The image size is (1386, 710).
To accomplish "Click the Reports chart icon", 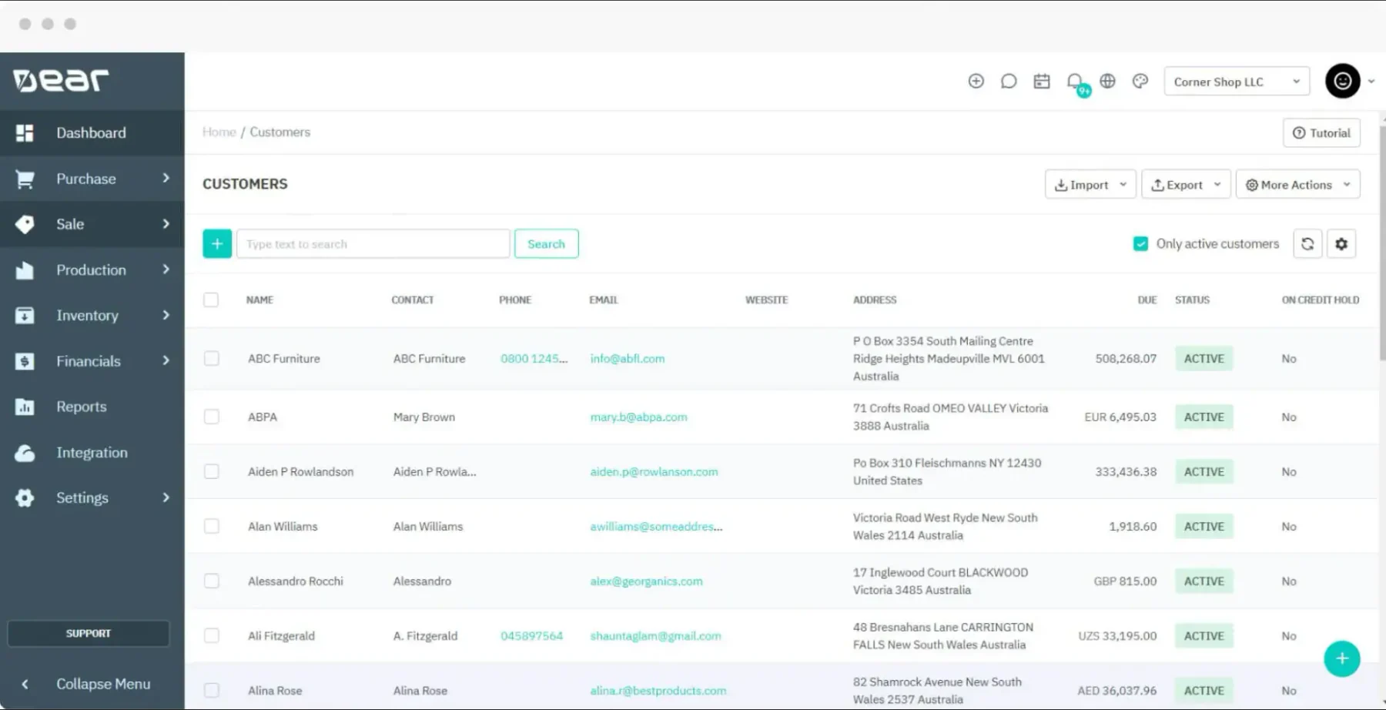I will click(x=25, y=407).
